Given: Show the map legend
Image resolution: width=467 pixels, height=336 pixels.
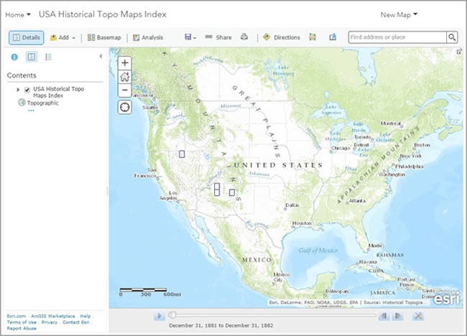Looking at the screenshot, I should (x=48, y=57).
